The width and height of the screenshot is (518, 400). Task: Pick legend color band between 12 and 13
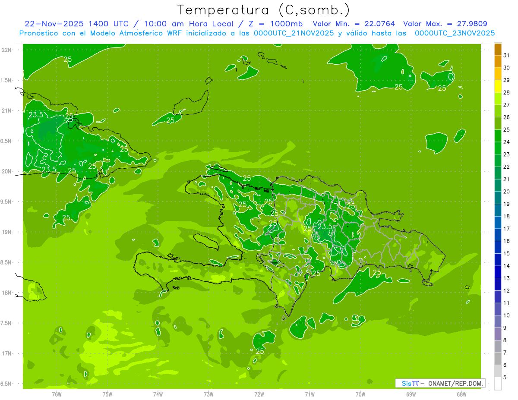[498, 285]
